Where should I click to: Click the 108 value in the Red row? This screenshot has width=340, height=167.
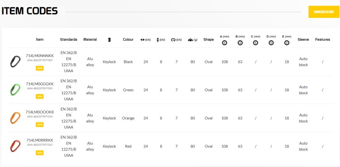(225, 147)
